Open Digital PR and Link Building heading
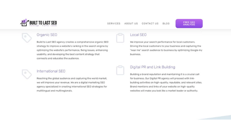 click(x=152, y=67)
